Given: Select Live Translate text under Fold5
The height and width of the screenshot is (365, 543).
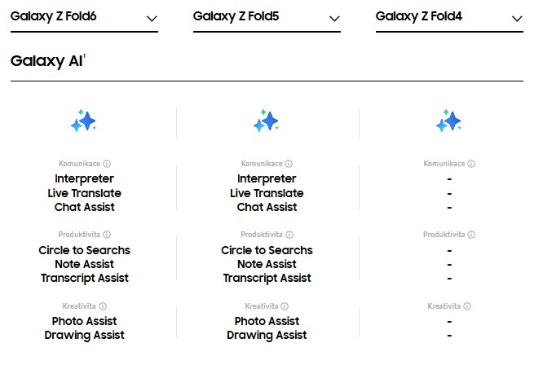Looking at the screenshot, I should 267,193.
